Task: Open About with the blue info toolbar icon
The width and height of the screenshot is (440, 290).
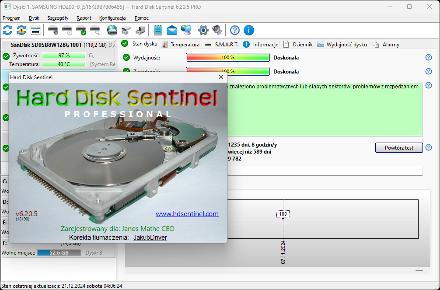Action: (x=248, y=30)
